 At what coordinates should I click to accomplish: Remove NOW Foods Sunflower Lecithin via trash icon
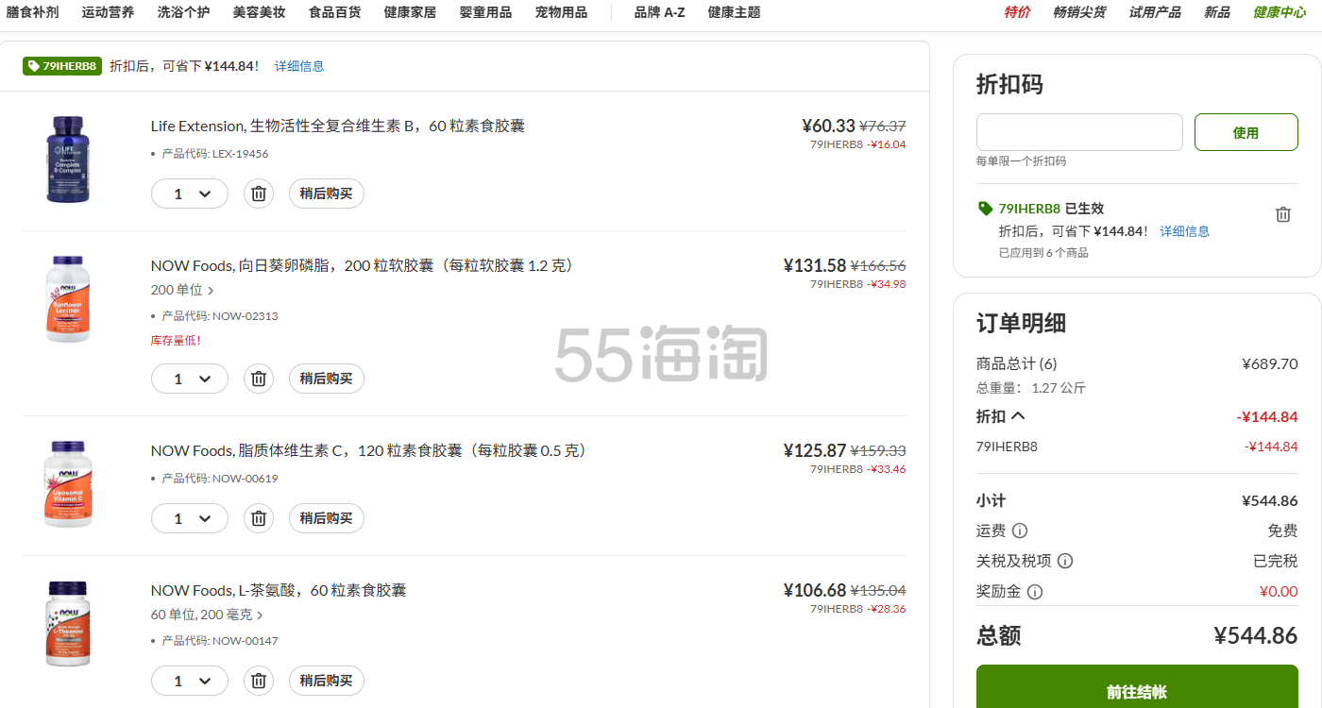pos(259,379)
